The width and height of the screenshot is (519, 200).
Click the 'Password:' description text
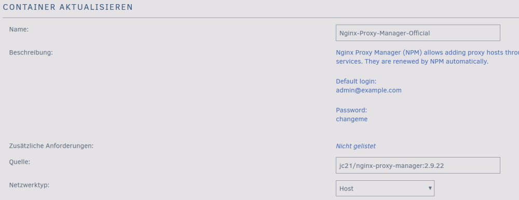click(x=351, y=110)
